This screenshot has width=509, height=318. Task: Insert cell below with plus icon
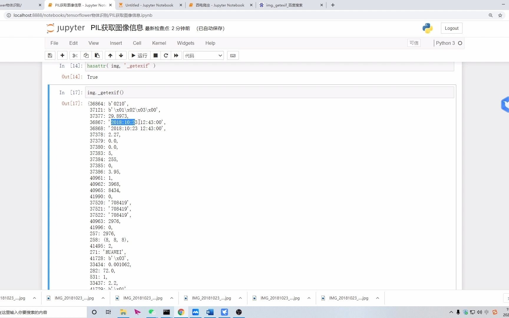[62, 56]
